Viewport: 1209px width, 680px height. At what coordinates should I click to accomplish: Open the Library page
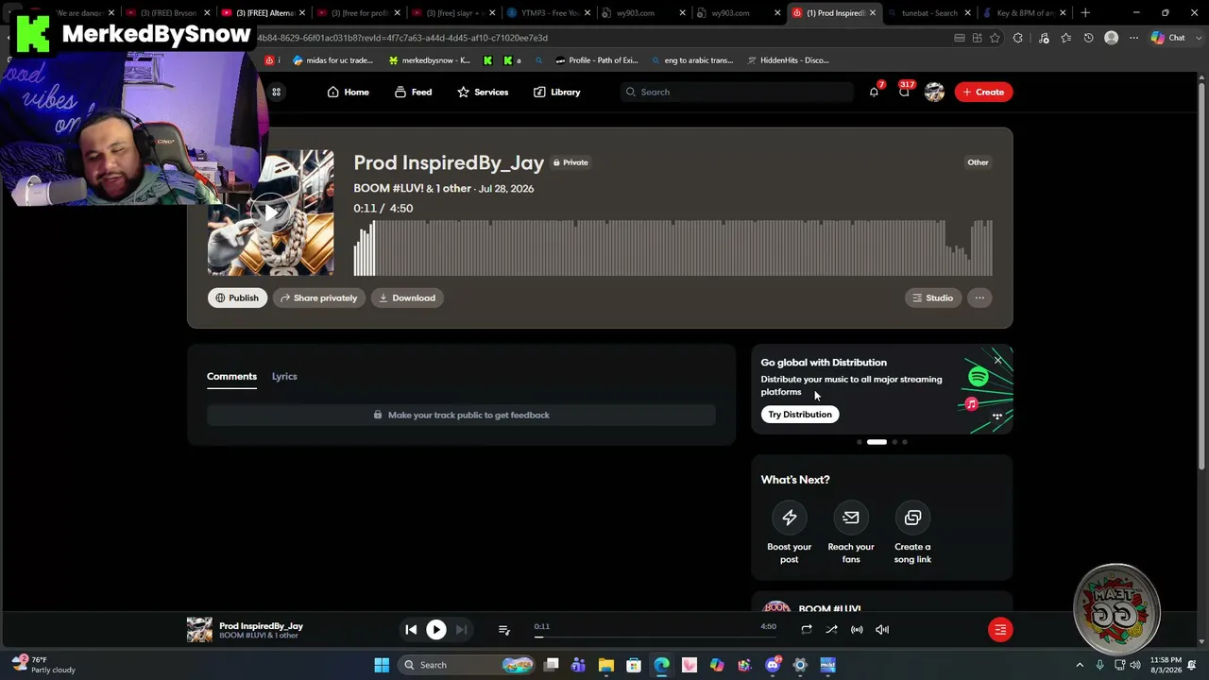(x=556, y=92)
